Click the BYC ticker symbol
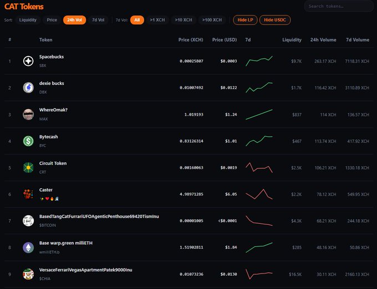 click(43, 146)
